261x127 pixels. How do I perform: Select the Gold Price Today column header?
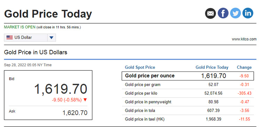pos(212,67)
